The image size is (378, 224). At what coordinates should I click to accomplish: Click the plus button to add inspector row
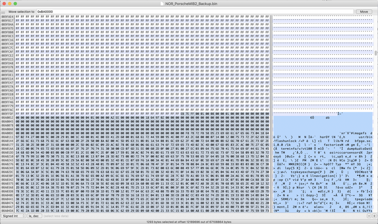click(x=374, y=216)
